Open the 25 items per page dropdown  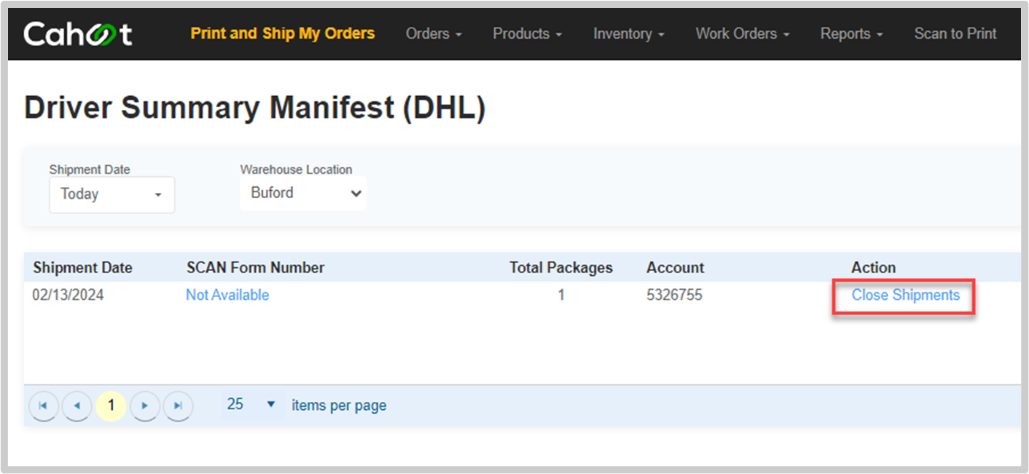tap(251, 404)
